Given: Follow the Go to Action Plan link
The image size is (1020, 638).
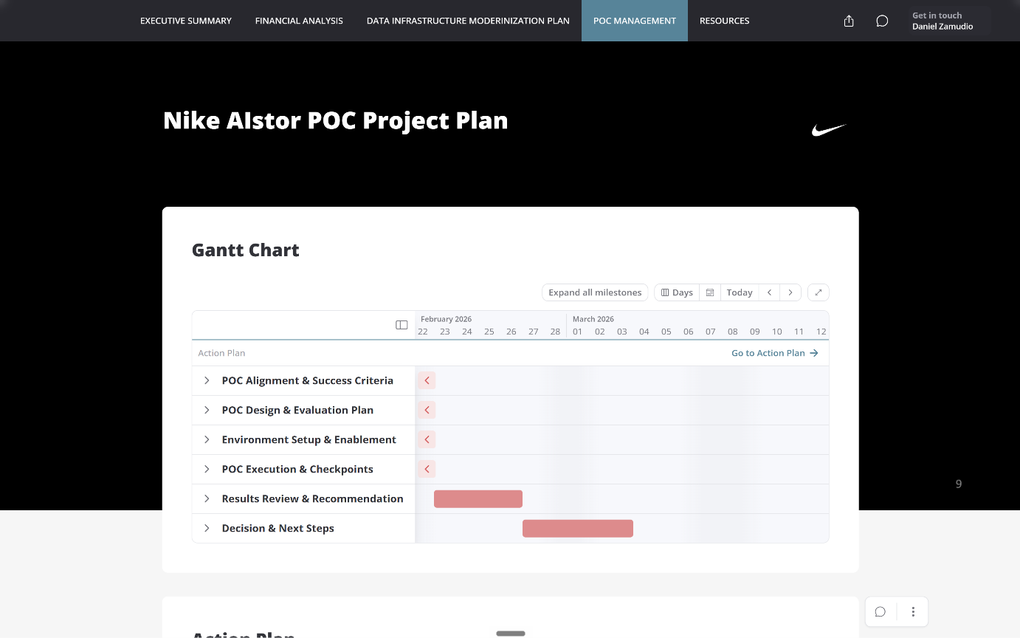Looking at the screenshot, I should pos(775,353).
